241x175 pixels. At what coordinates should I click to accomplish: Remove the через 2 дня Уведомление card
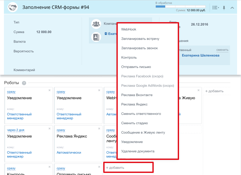pyautogui.click(x=49, y=129)
